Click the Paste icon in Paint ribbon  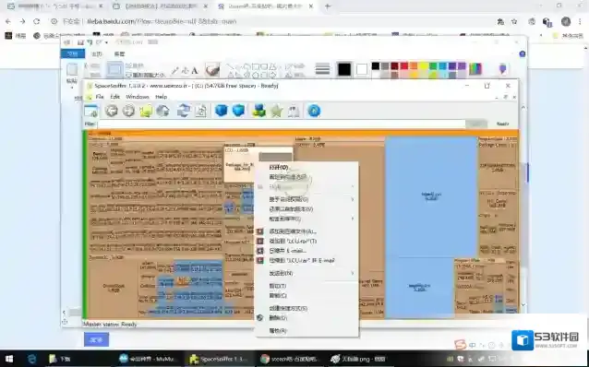pos(72,70)
